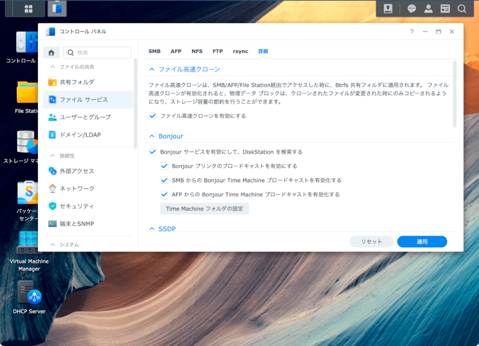The image size is (479, 346).
Task: Collapse the Bonjour section
Action: pyautogui.click(x=152, y=136)
